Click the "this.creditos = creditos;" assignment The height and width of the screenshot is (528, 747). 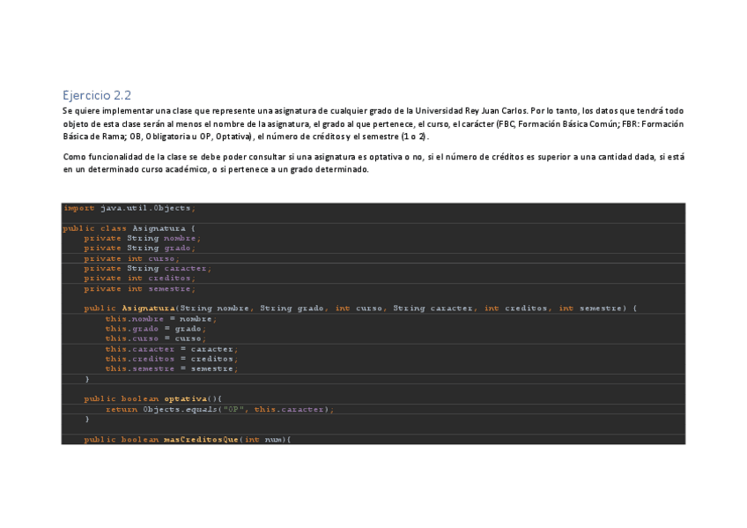[171, 359]
